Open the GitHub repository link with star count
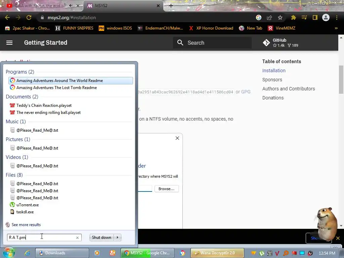This screenshot has width=344, height=258. click(x=281, y=43)
